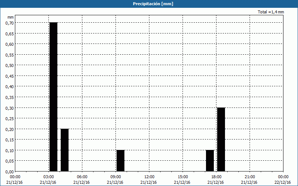Click the 06:00 time axis label
298x186 pixels.
[82, 177]
